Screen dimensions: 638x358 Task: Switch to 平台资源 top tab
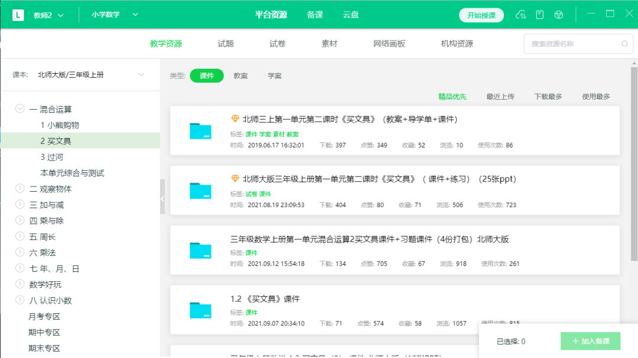(271, 15)
